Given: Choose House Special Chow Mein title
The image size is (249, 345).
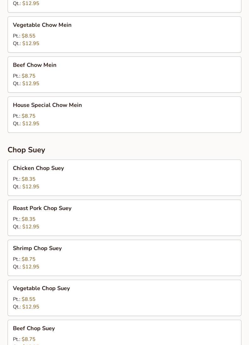Looking at the screenshot, I should click(47, 105).
